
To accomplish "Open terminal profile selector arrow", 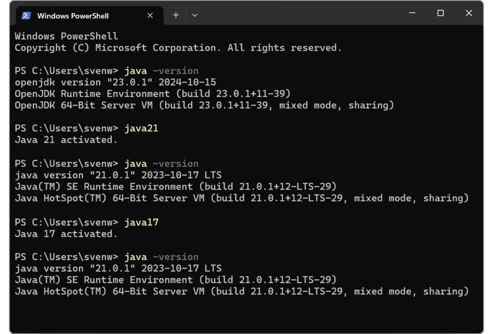I will [x=194, y=15].
